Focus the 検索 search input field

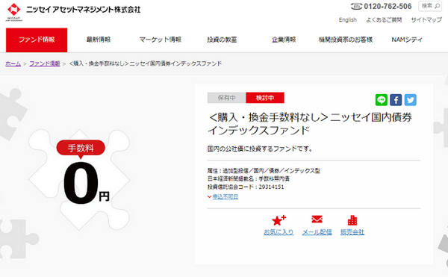pyautogui.click(x=430, y=6)
